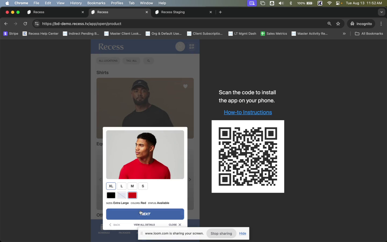This screenshot has height=242, width=387.
Task: Open the Indirect Pending bookmark
Action: click(81, 34)
